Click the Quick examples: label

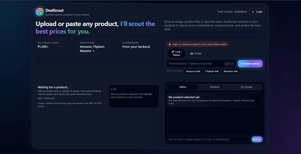[x=175, y=71]
